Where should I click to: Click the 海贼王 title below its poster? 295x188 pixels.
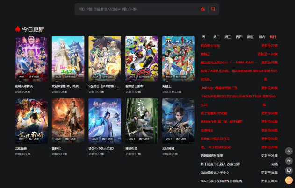[x=167, y=86]
